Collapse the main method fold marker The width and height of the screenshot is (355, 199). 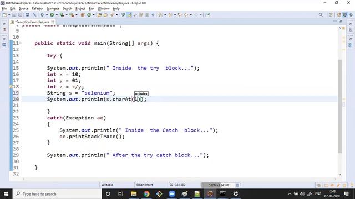click(21, 43)
